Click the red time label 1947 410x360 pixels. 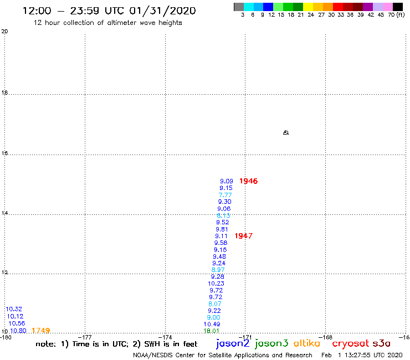point(244,236)
